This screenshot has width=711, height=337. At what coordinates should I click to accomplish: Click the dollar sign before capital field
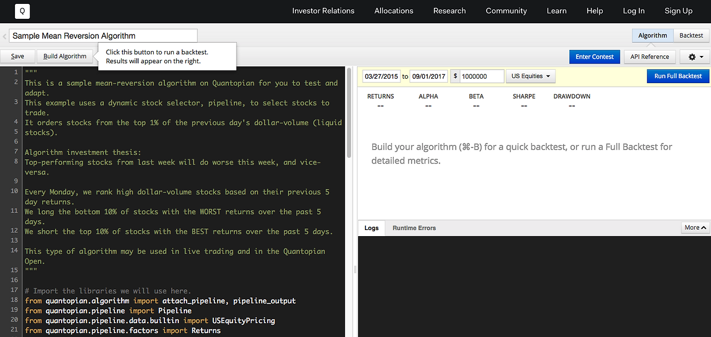455,76
